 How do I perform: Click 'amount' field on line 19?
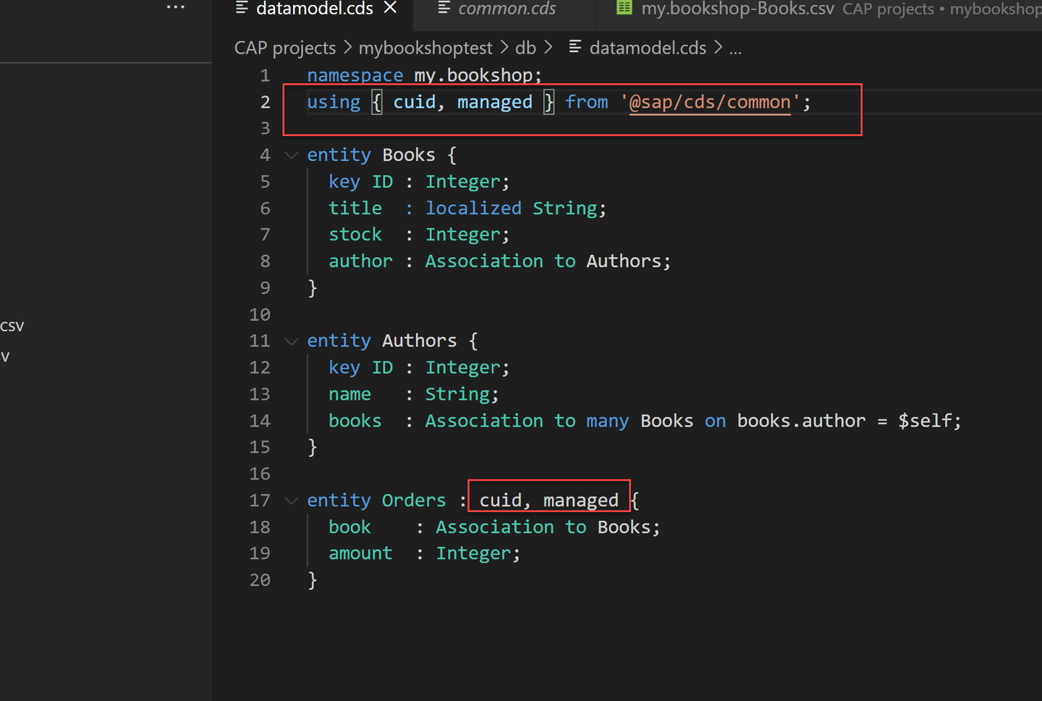(x=360, y=553)
